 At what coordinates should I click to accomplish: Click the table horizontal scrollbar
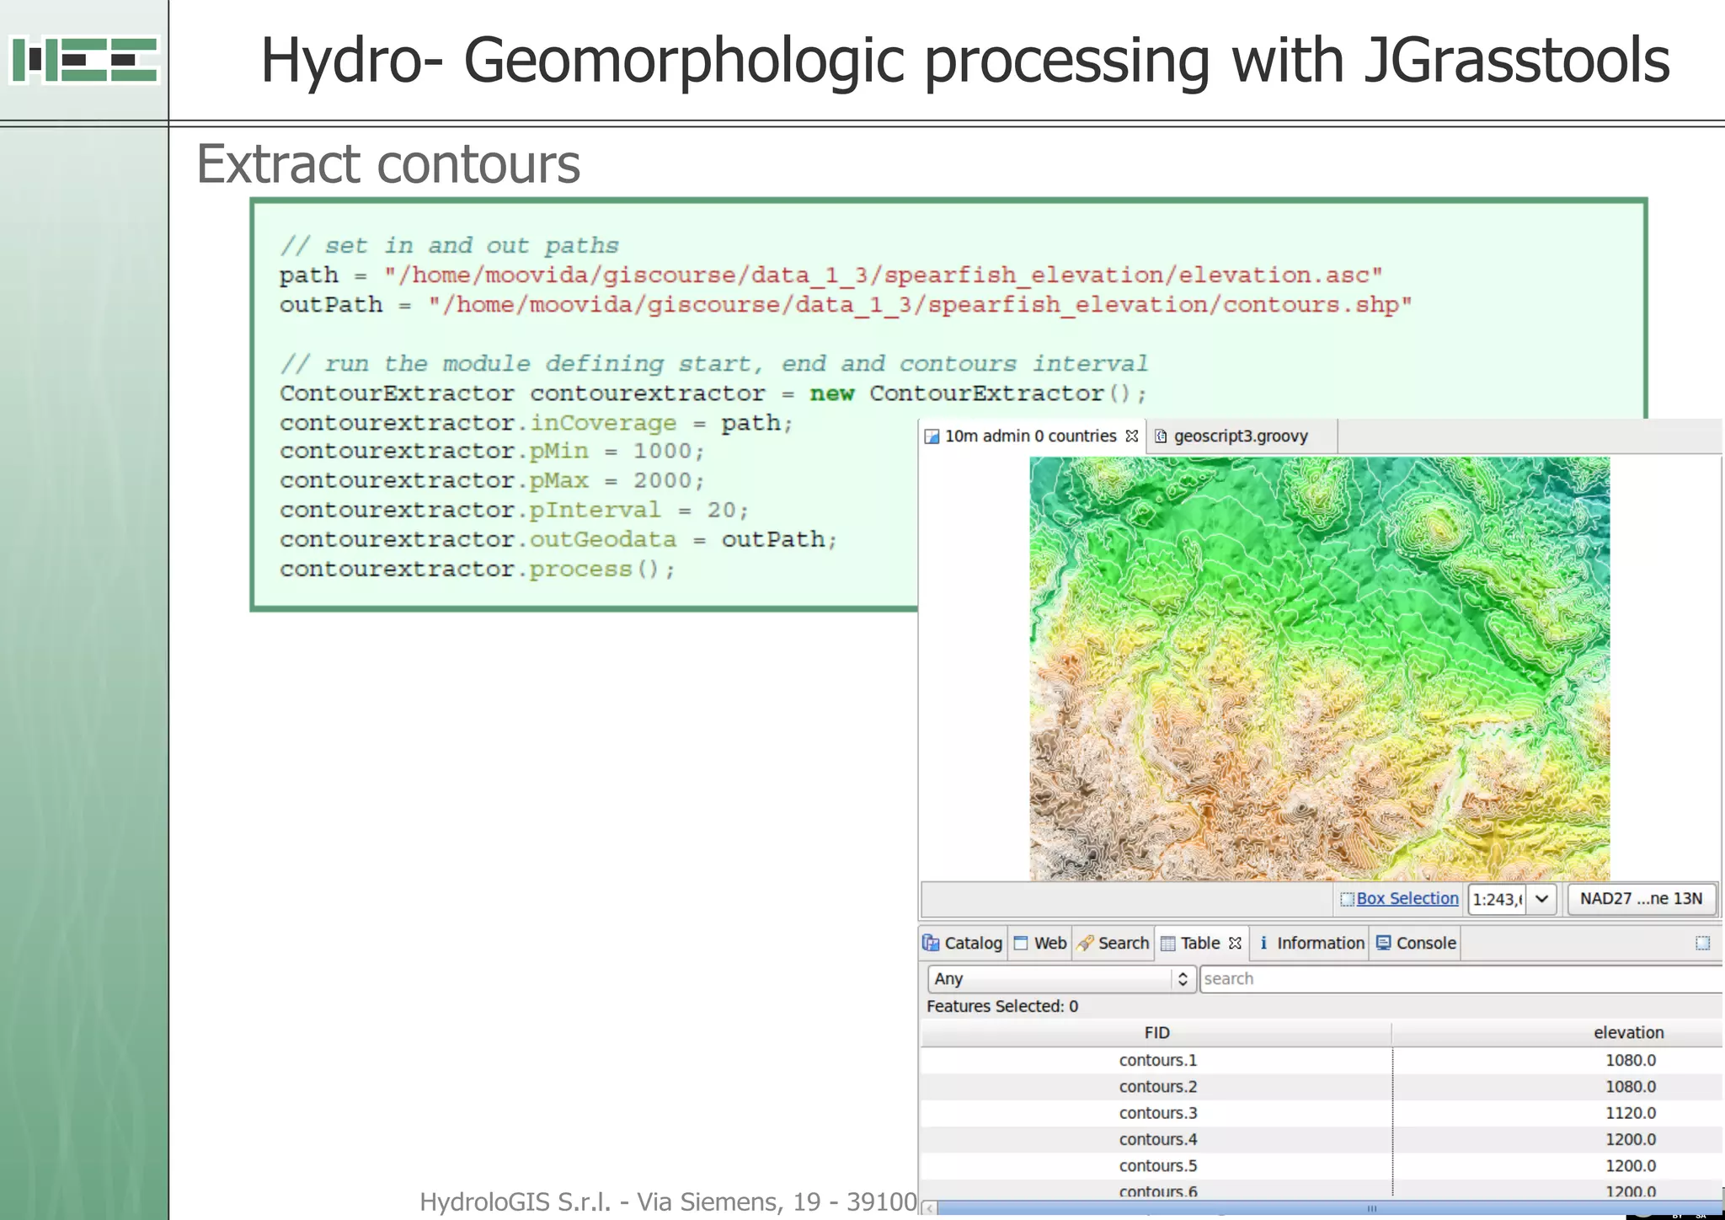1329,1208
